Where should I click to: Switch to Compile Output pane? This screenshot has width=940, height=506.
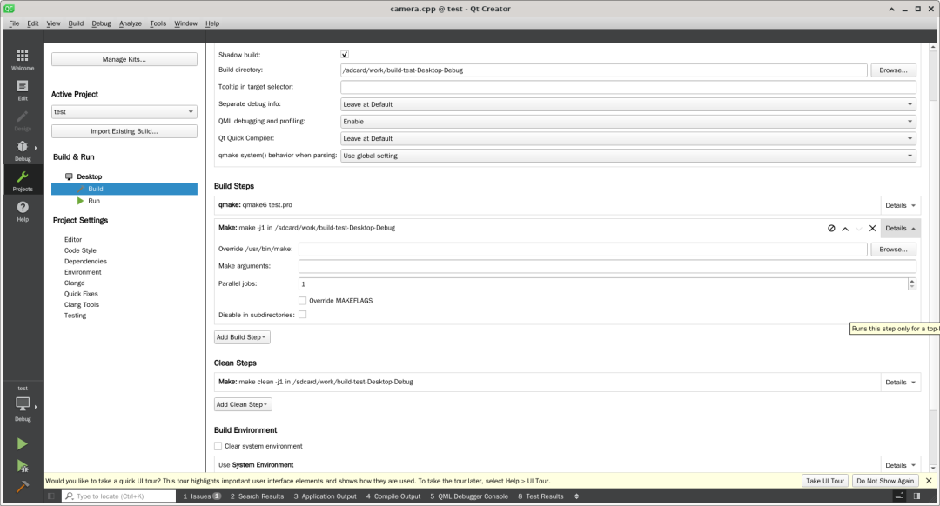[393, 496]
